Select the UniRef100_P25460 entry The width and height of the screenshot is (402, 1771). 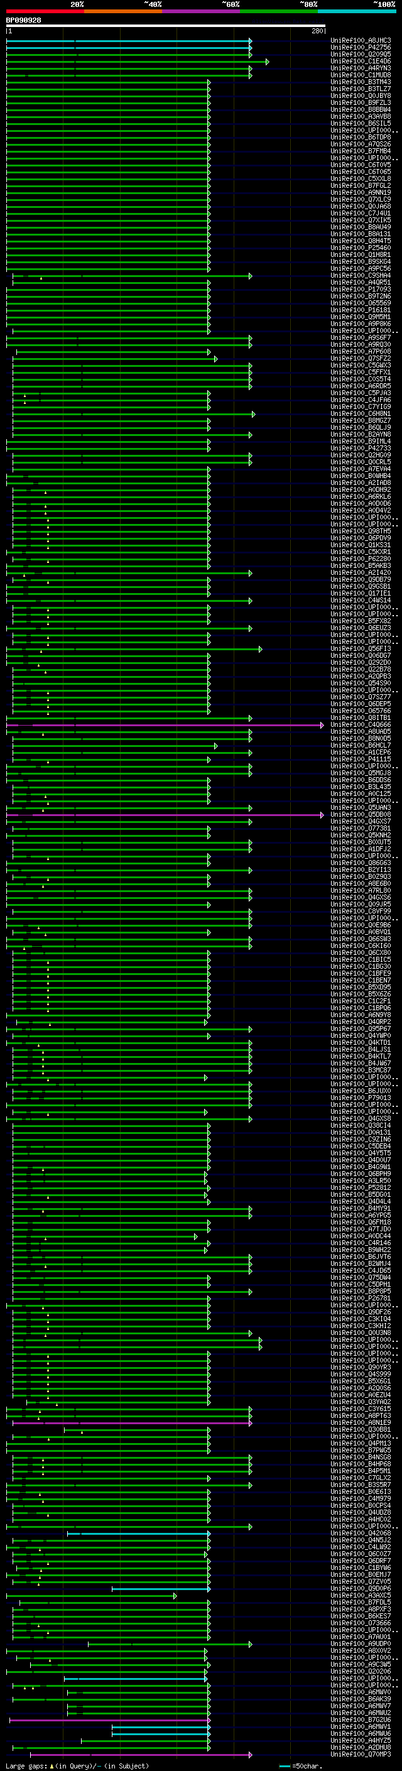[x=361, y=248]
